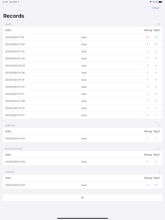Select the 2023/12/03 01:51 record row

82,37
